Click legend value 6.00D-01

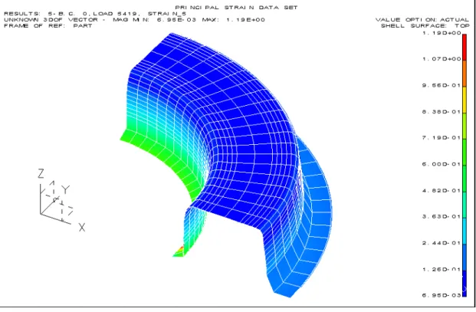point(442,164)
